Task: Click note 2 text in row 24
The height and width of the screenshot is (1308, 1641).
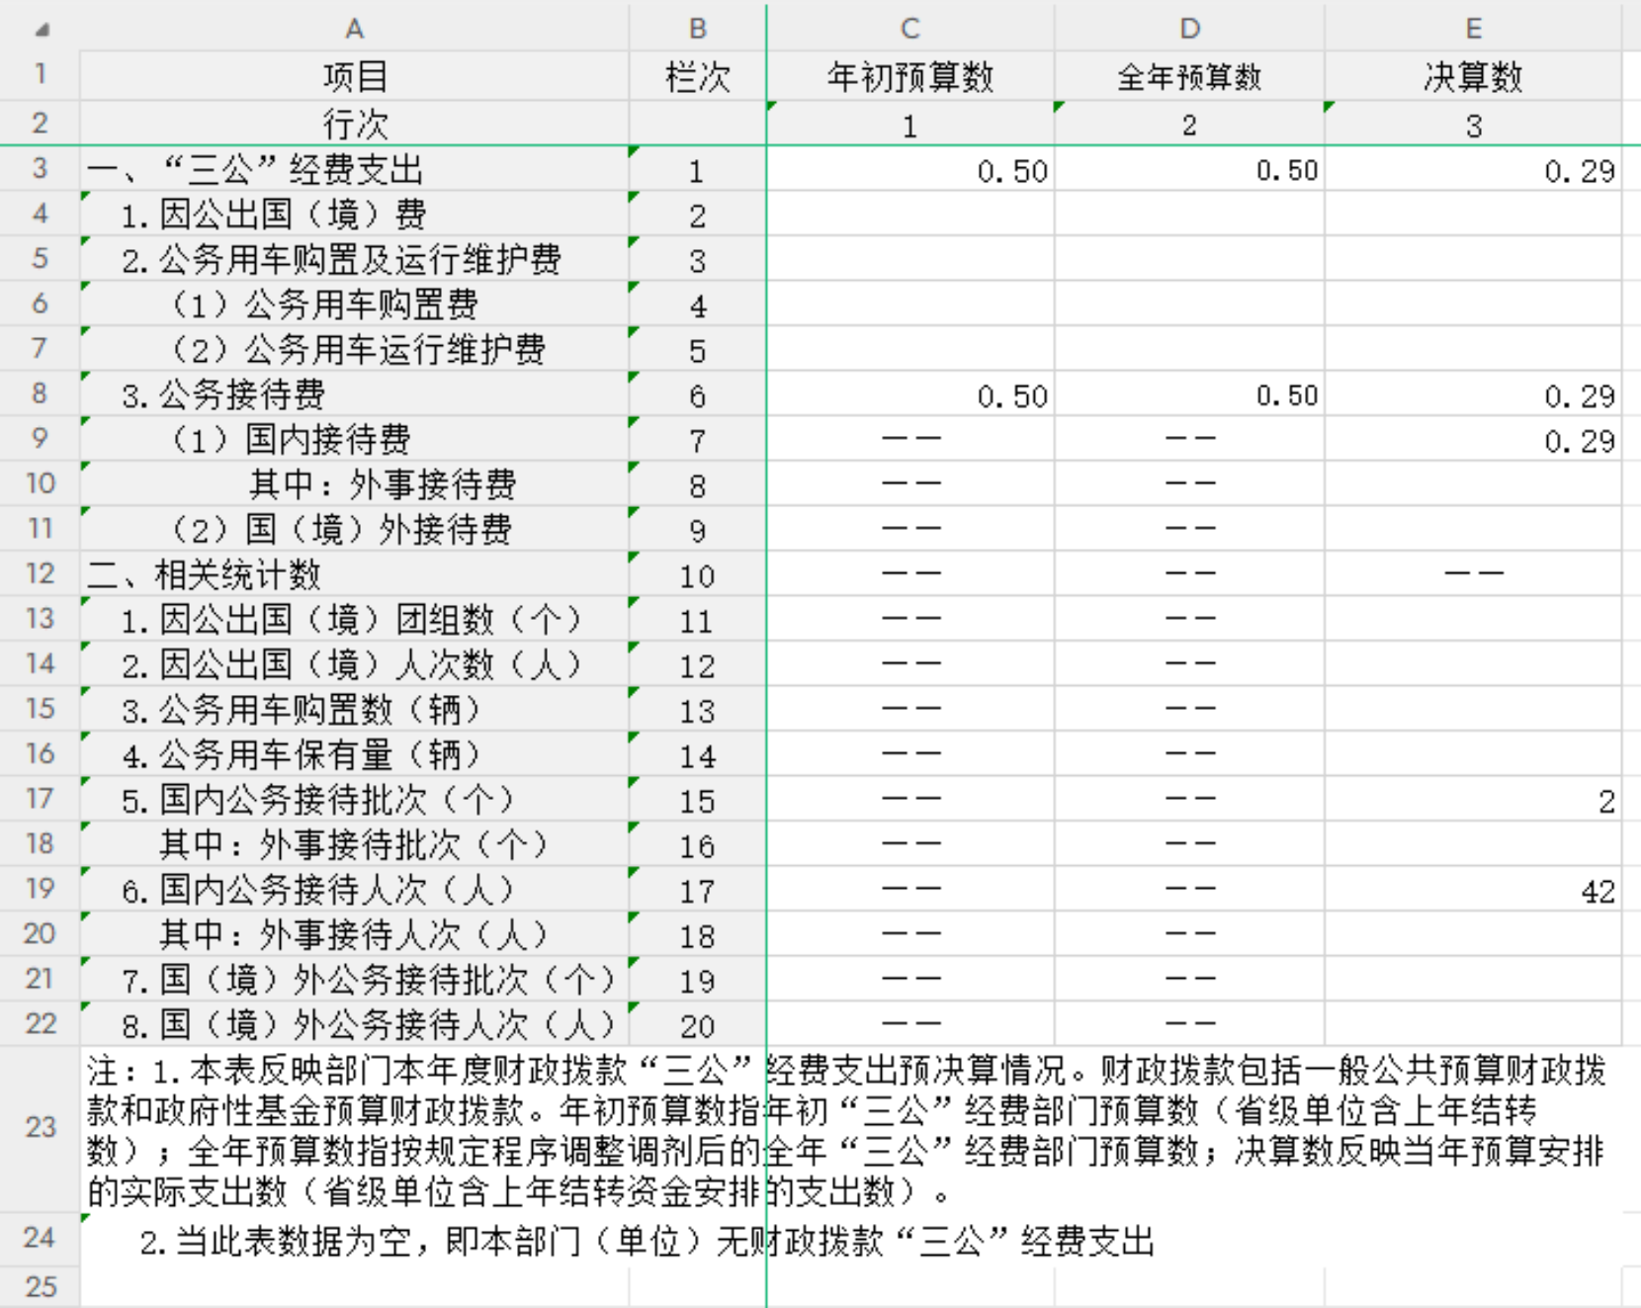Action: [x=647, y=1241]
